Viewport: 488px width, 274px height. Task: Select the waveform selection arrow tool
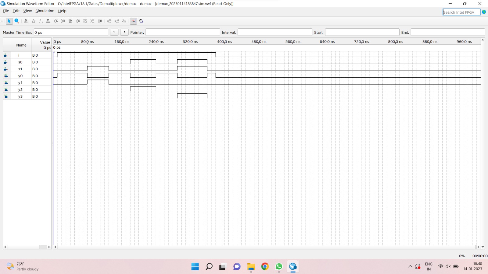[x=9, y=21]
